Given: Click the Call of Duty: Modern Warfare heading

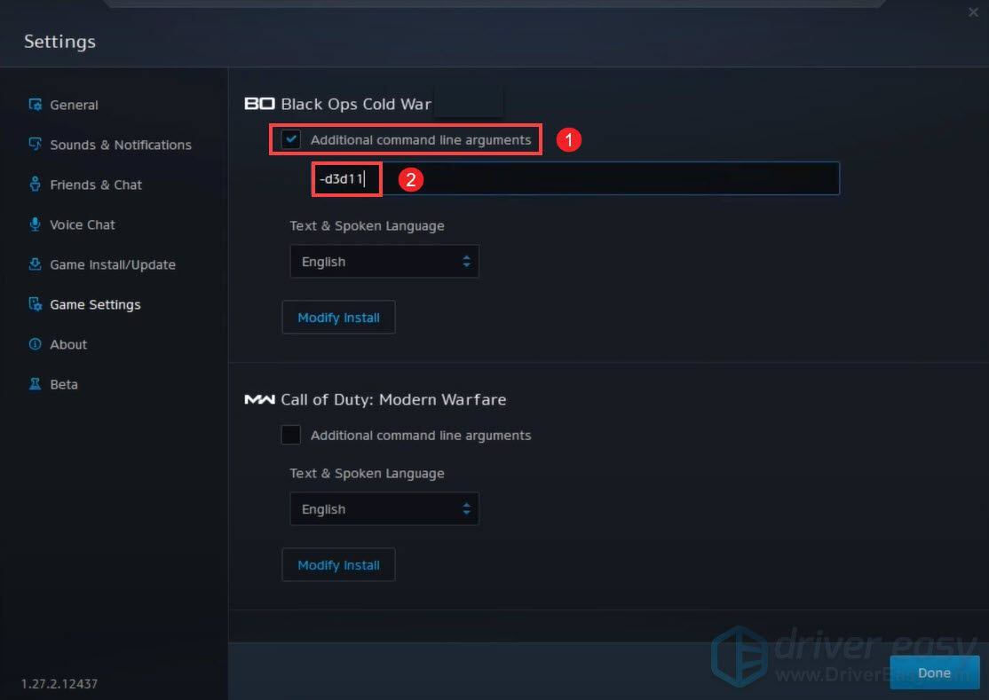Looking at the screenshot, I should tap(393, 399).
